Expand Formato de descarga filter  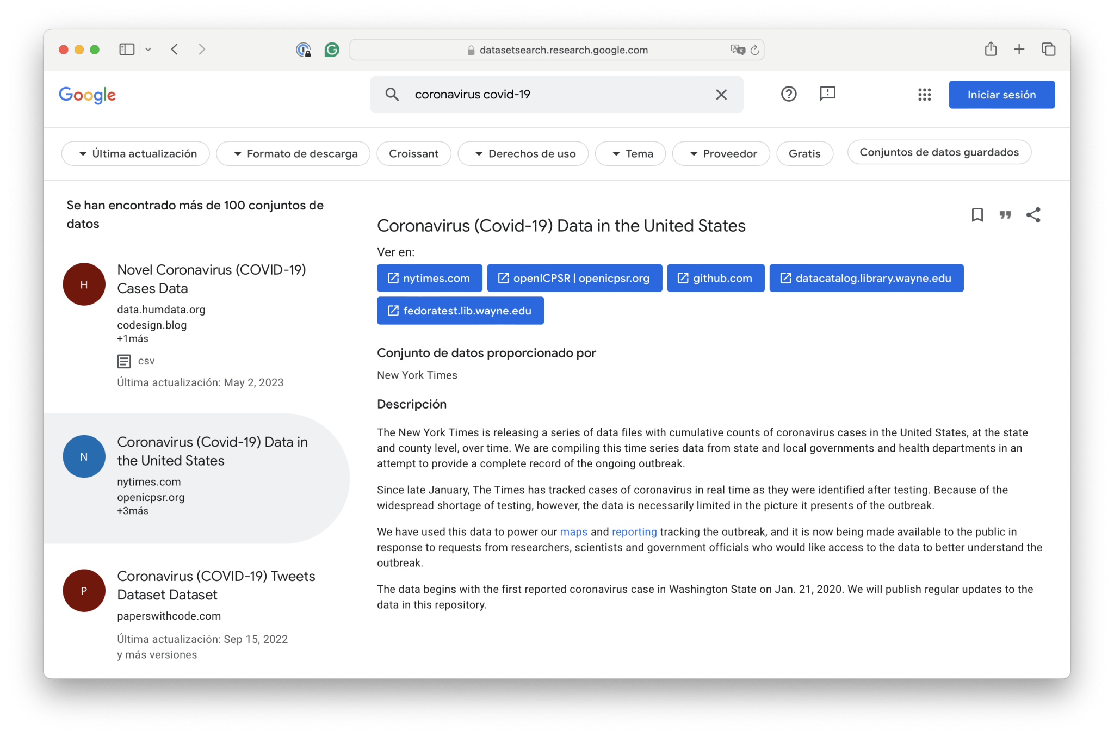coord(293,154)
